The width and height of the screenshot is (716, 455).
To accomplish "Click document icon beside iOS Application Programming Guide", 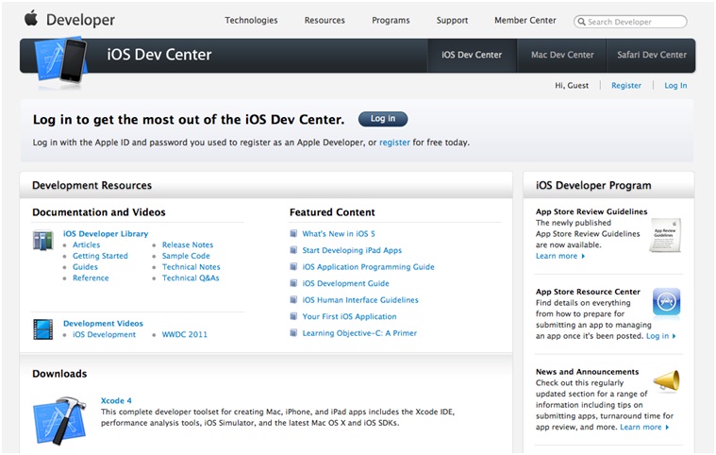I will [x=293, y=266].
